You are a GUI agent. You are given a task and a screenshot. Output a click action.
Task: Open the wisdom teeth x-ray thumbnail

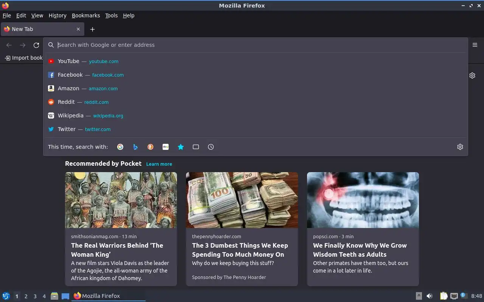[x=363, y=200]
